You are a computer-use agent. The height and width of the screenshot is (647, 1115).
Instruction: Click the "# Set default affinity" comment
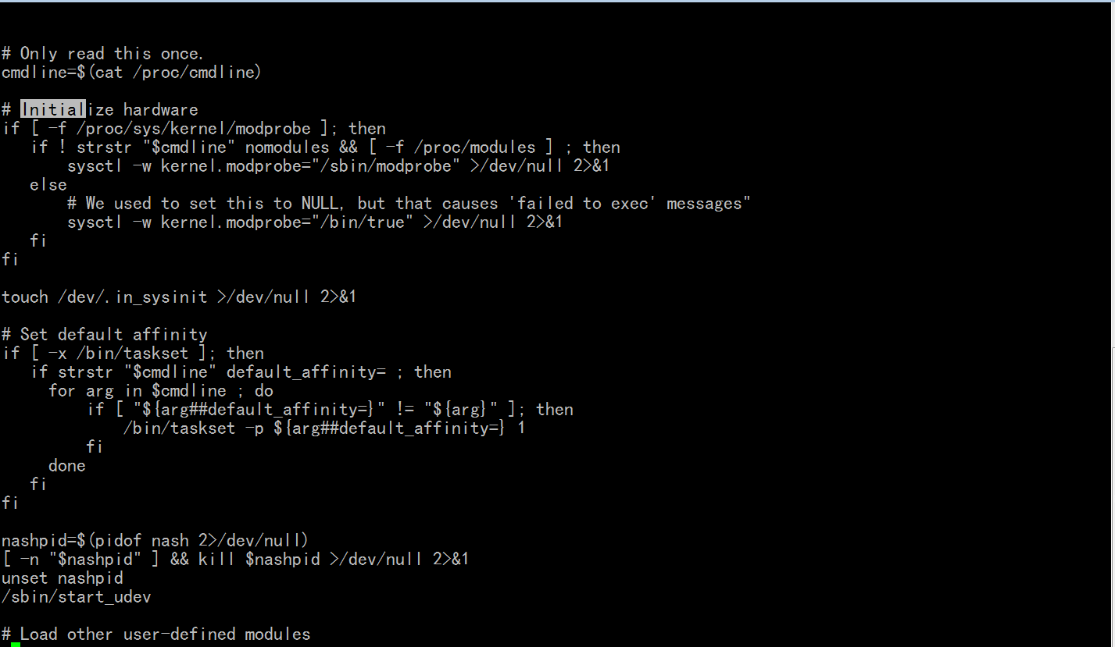tap(105, 335)
